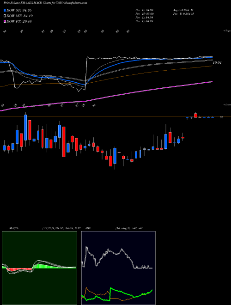Click the 'Pre L: 34.98' value
231x305 pixels.
pyautogui.click(x=144, y=18)
